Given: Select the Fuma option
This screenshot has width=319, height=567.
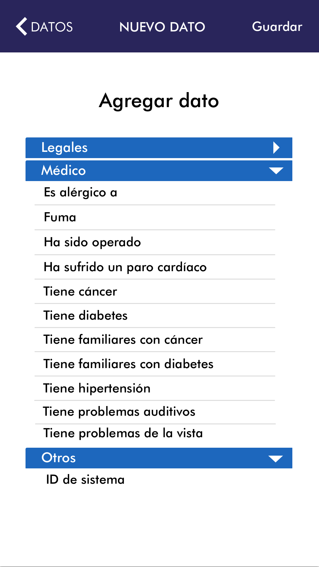Looking at the screenshot, I should click(x=60, y=217).
